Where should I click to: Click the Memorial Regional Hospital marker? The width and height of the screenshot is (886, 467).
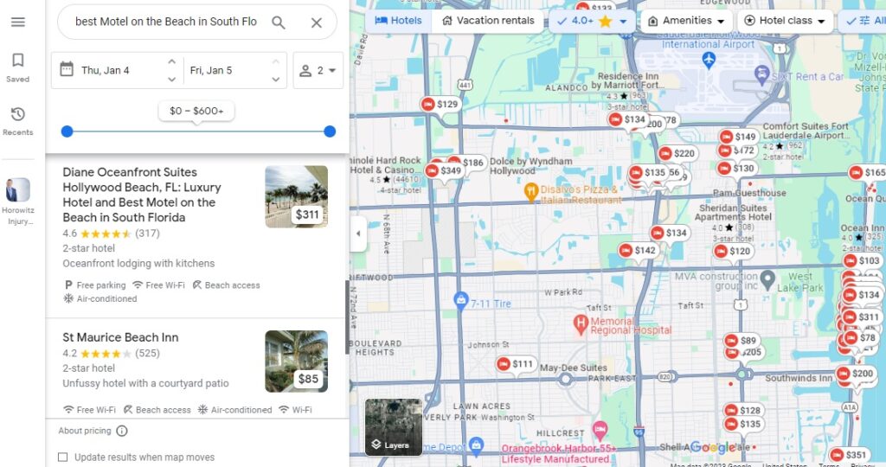point(581,325)
